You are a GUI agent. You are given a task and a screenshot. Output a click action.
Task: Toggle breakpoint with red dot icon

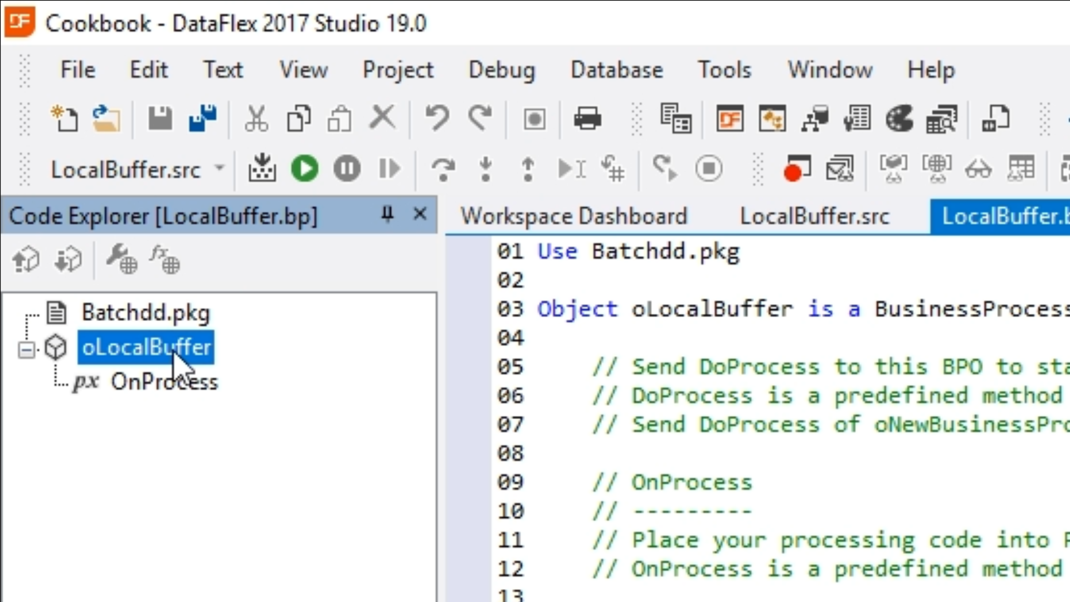[x=796, y=168]
